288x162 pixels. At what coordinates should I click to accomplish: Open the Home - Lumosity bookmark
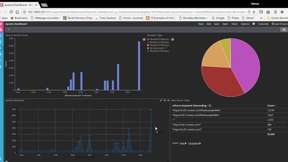(x=131, y=18)
